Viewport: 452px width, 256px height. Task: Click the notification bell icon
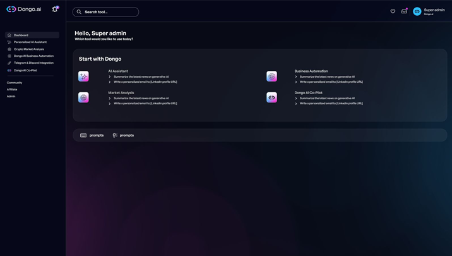click(55, 9)
